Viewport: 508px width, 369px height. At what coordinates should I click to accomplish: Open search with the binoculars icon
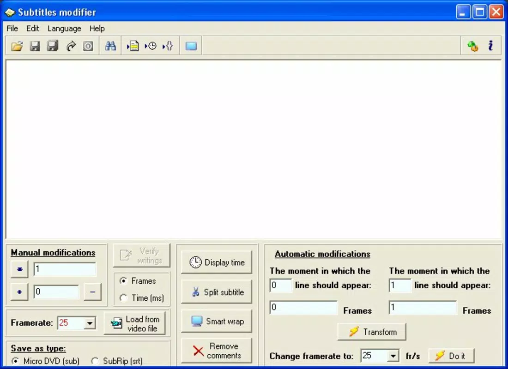pyautogui.click(x=110, y=46)
